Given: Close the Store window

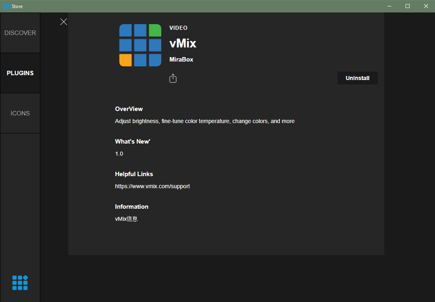Looking at the screenshot, I should click(426, 6).
